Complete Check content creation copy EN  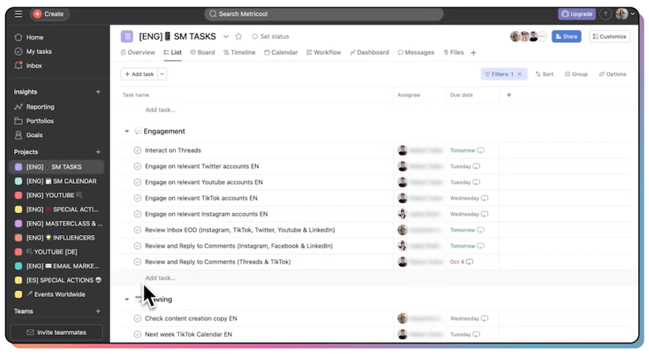(138, 318)
